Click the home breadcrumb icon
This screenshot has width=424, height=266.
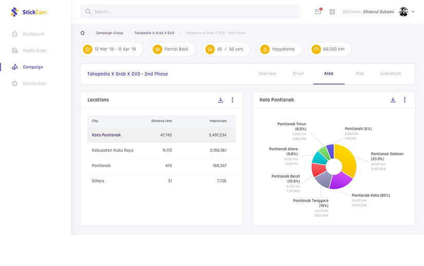point(83,33)
